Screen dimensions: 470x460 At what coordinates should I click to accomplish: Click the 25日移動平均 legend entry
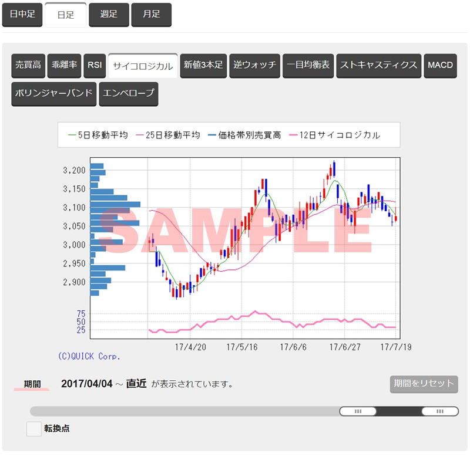click(x=168, y=135)
